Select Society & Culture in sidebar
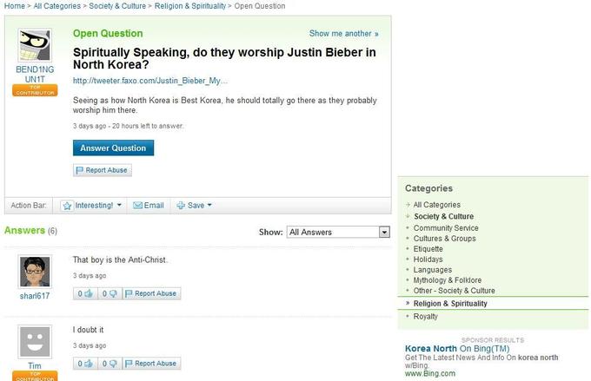 [443, 216]
